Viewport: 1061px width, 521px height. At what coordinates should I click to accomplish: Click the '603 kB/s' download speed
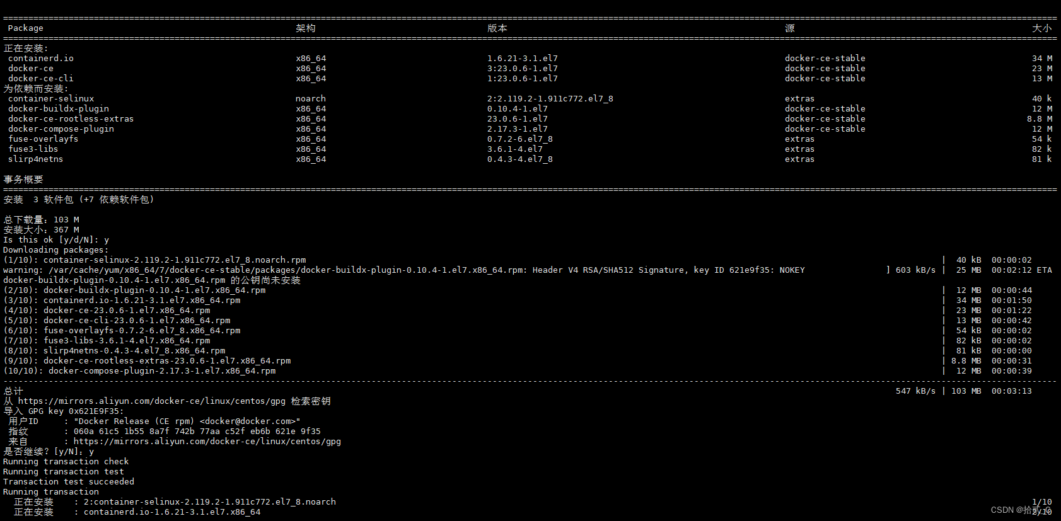[916, 270]
